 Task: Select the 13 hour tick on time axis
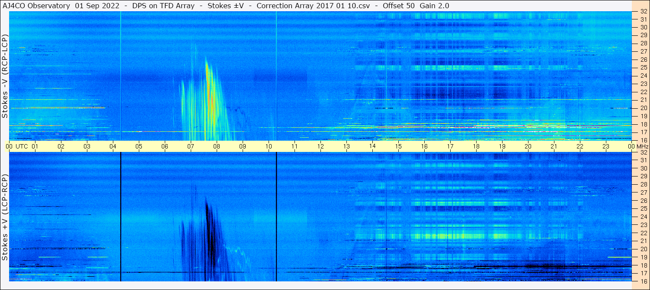(x=346, y=146)
